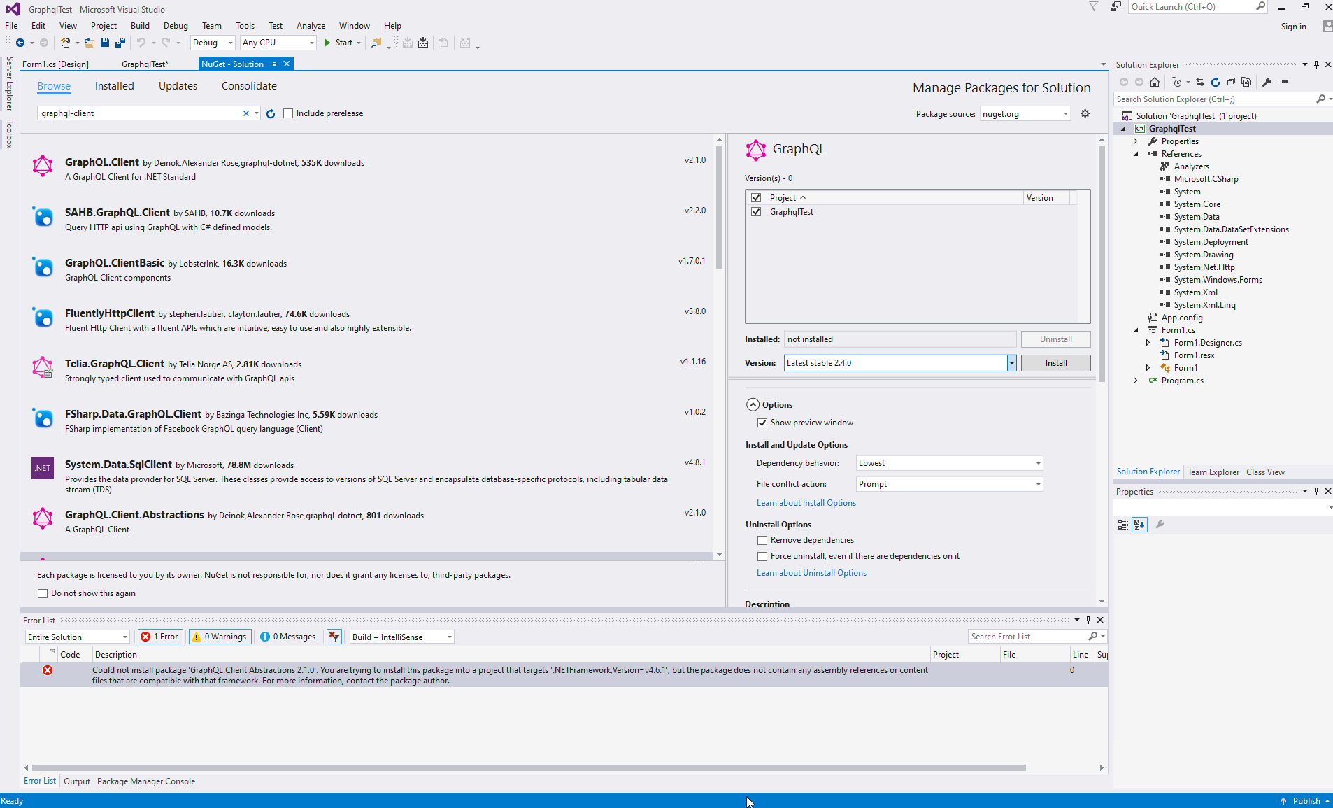Refresh NuGet search results
The height and width of the screenshot is (808, 1333).
click(271, 113)
